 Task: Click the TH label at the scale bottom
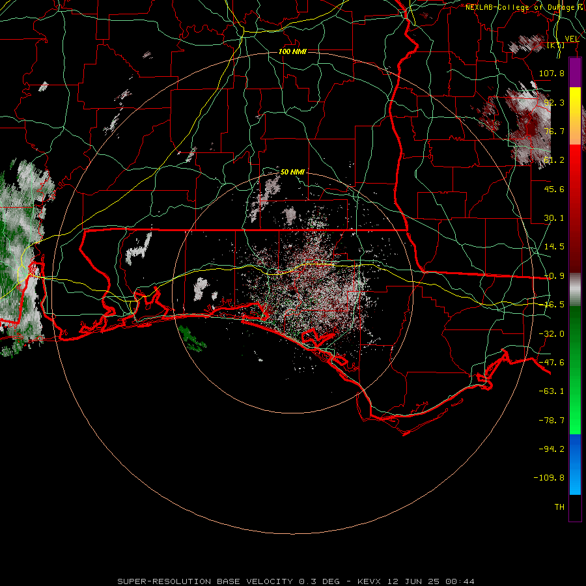tap(559, 507)
